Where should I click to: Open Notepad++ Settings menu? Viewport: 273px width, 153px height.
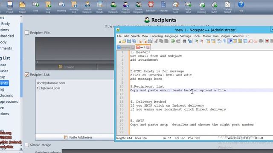coord(186,36)
